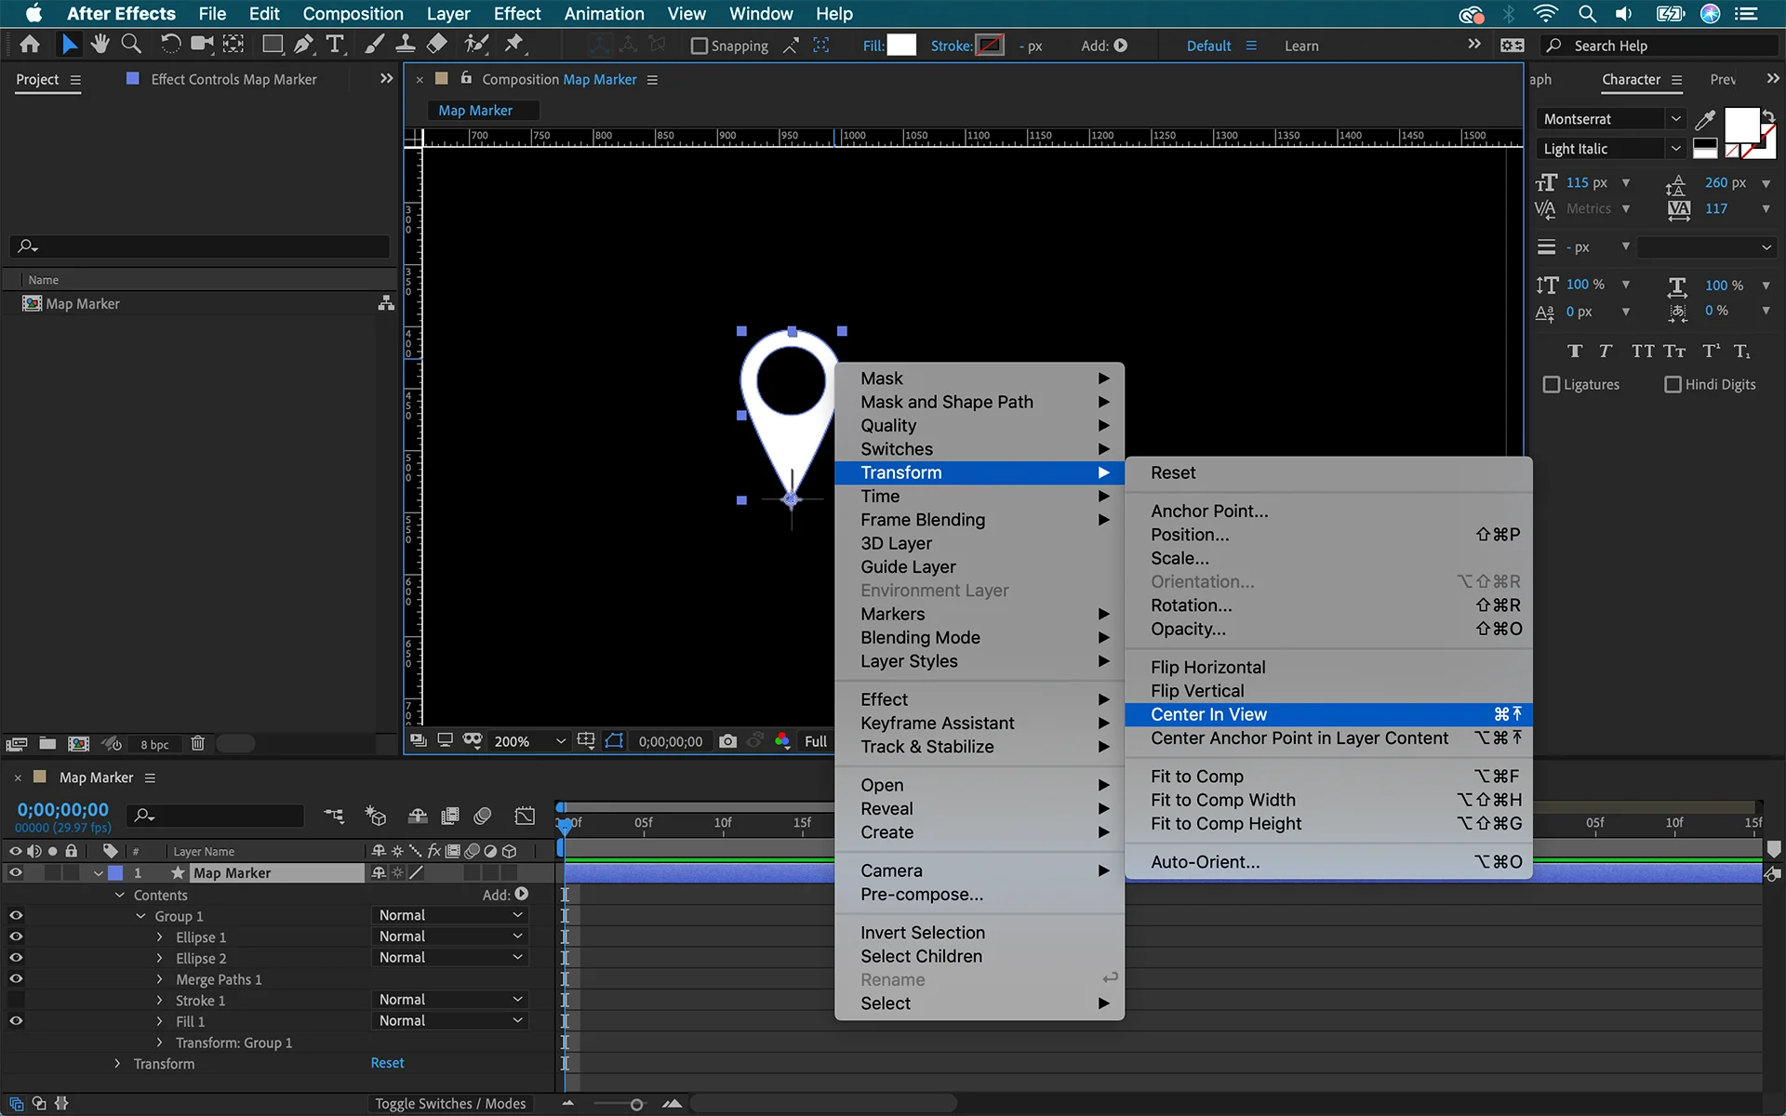Open the Montserrat font family dropdown

coord(1611,119)
